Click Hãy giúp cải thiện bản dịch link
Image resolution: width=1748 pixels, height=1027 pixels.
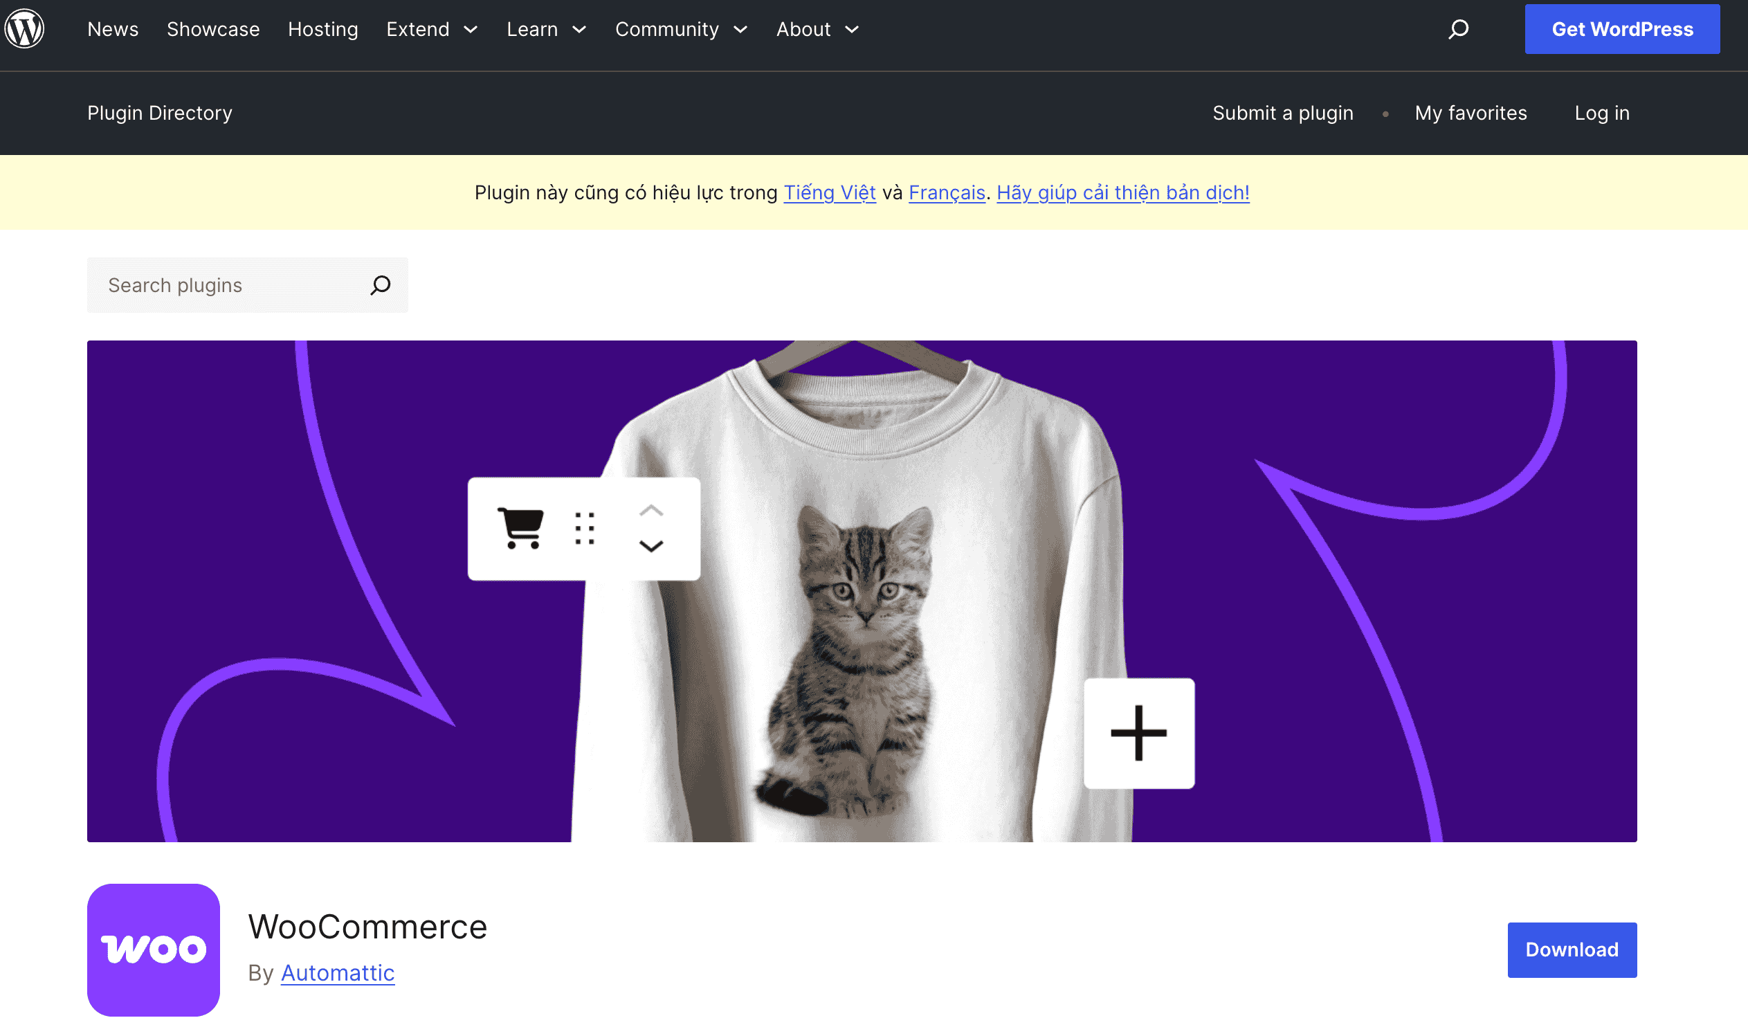1123,192
